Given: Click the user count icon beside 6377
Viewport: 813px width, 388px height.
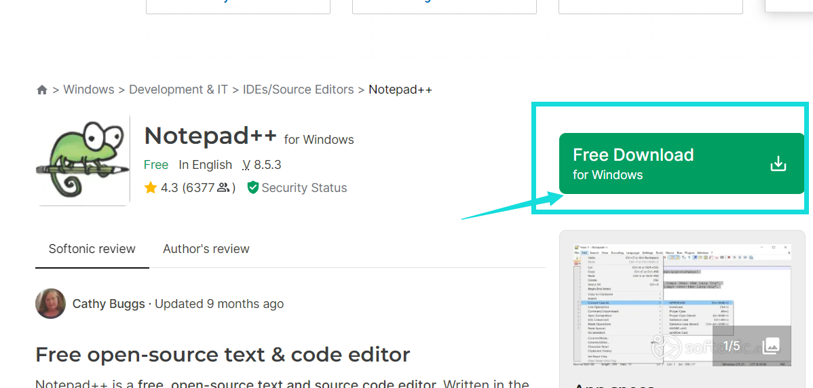Looking at the screenshot, I should pyautogui.click(x=223, y=187).
